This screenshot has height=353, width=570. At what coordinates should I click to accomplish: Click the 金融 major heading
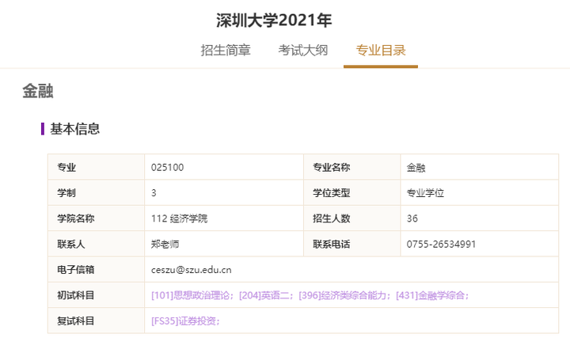coord(38,91)
